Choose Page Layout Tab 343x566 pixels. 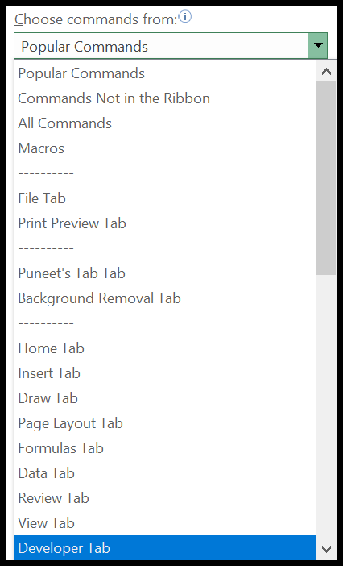tap(165, 423)
